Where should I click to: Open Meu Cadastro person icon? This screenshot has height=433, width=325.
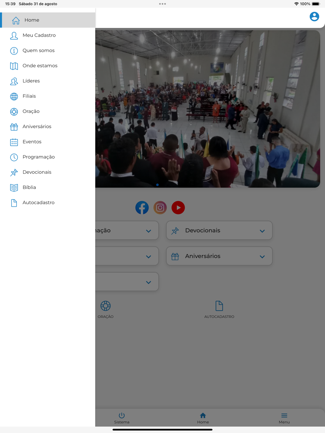pyautogui.click(x=14, y=35)
